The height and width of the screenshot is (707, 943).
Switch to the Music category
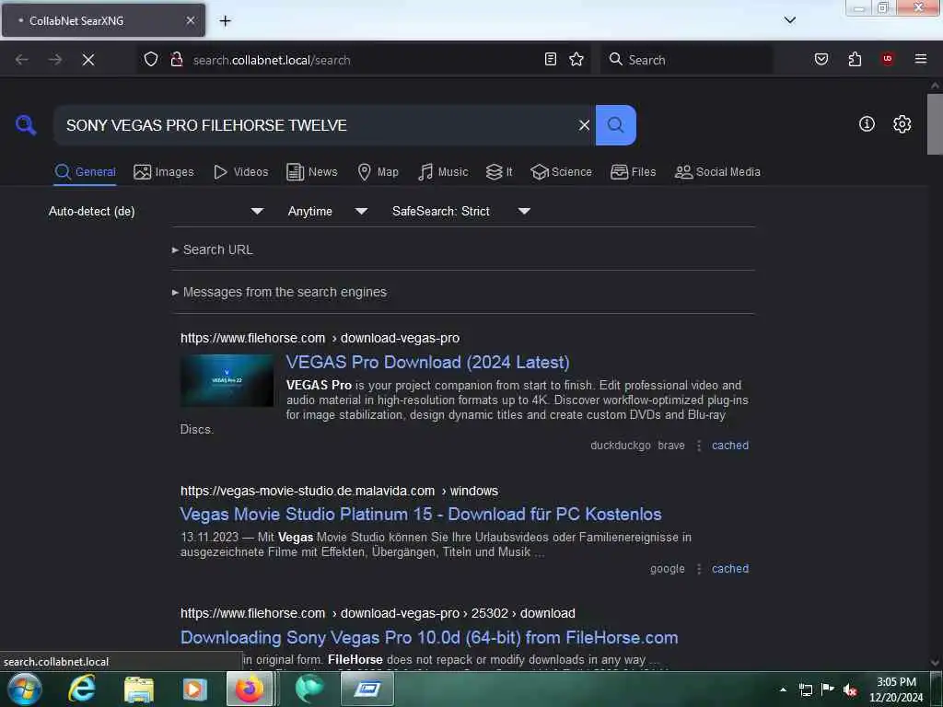tap(443, 172)
